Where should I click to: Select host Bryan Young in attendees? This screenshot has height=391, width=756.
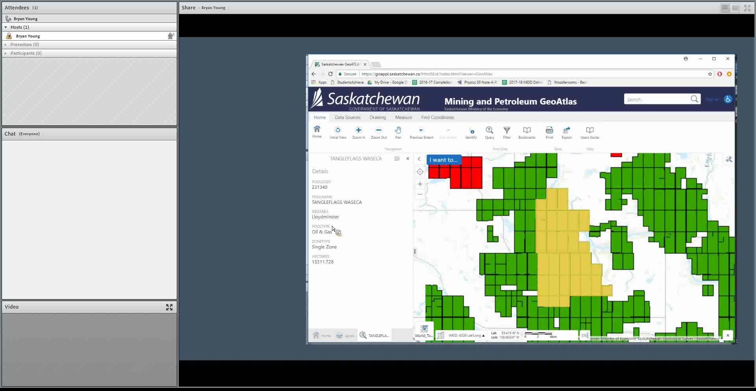coord(89,36)
